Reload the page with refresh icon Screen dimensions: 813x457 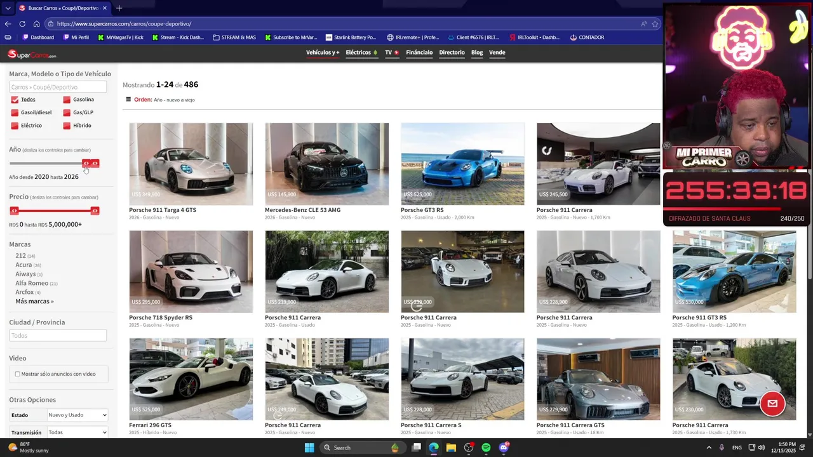pos(22,24)
